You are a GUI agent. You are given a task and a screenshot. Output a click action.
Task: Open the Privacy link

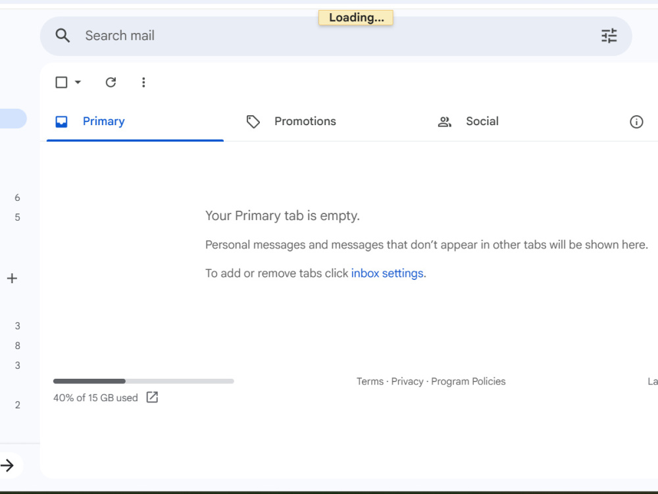[x=407, y=381]
